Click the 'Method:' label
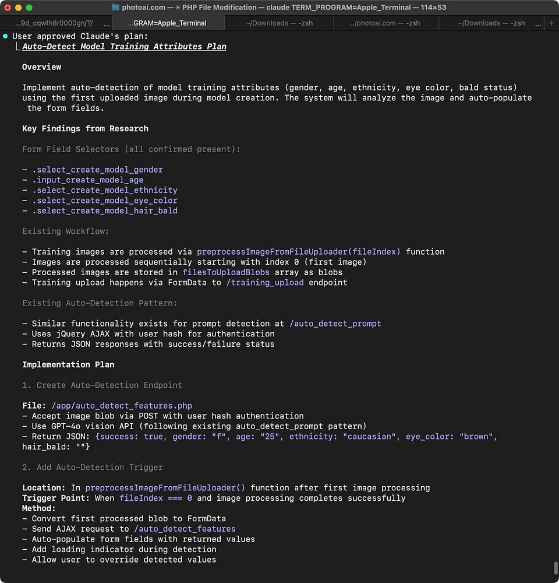Viewport: 559px width, 583px height. [x=38, y=508]
